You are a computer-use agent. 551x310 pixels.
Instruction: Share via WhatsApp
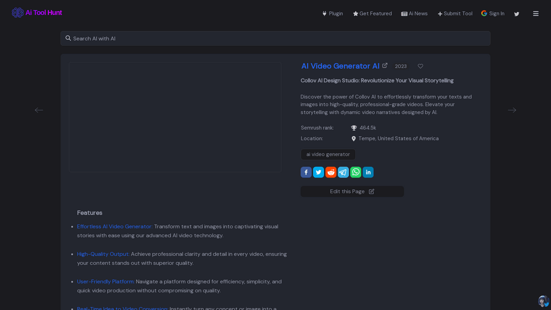point(356,172)
